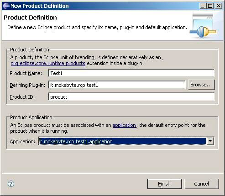The image size is (225, 196).
Task: Maximize the New Product Definition dialog
Action: 210,6
